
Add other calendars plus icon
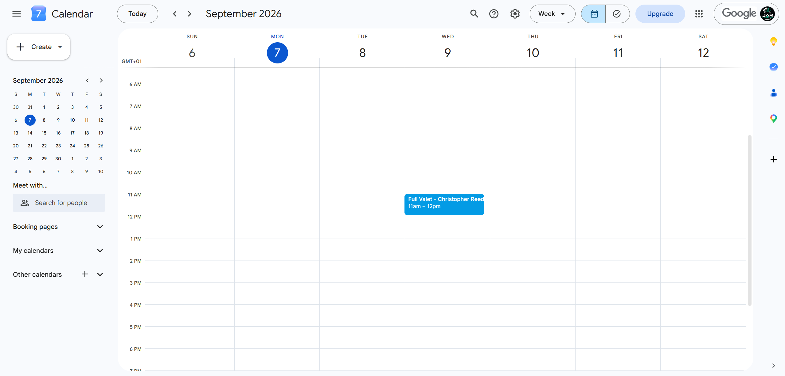85,274
